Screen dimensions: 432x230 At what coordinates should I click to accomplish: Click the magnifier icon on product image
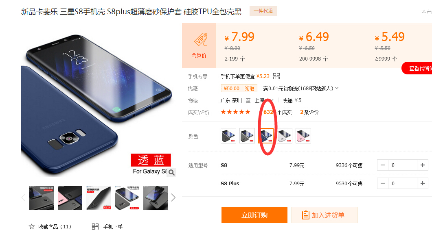[171, 172]
